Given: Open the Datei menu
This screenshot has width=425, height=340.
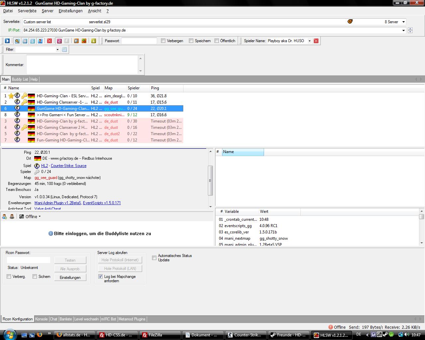Looking at the screenshot, I should pyautogui.click(x=8, y=11).
